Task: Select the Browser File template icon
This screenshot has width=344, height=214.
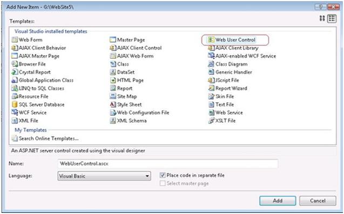Action: pyautogui.click(x=15, y=64)
